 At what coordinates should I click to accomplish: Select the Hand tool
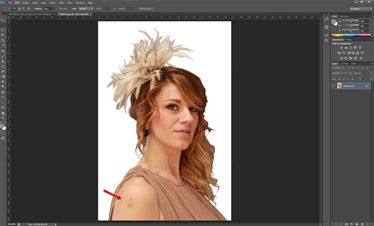tap(3, 113)
